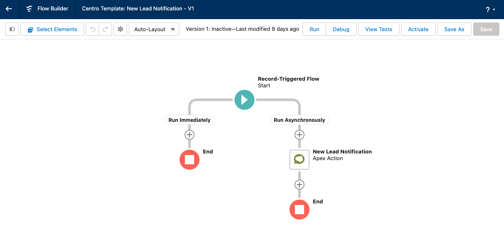Click the Start element's play icon
The image size is (504, 252).
(245, 100)
